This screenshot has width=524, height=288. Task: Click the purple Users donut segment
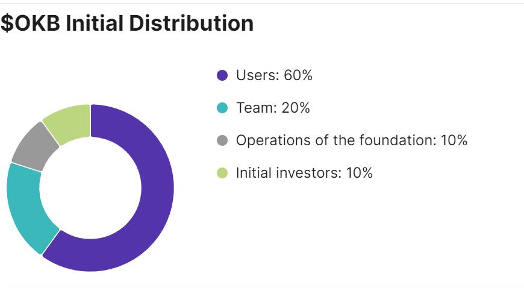[157, 187]
